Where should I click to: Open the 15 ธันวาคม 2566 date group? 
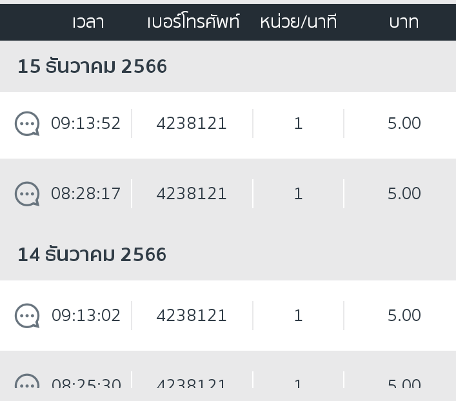[92, 66]
